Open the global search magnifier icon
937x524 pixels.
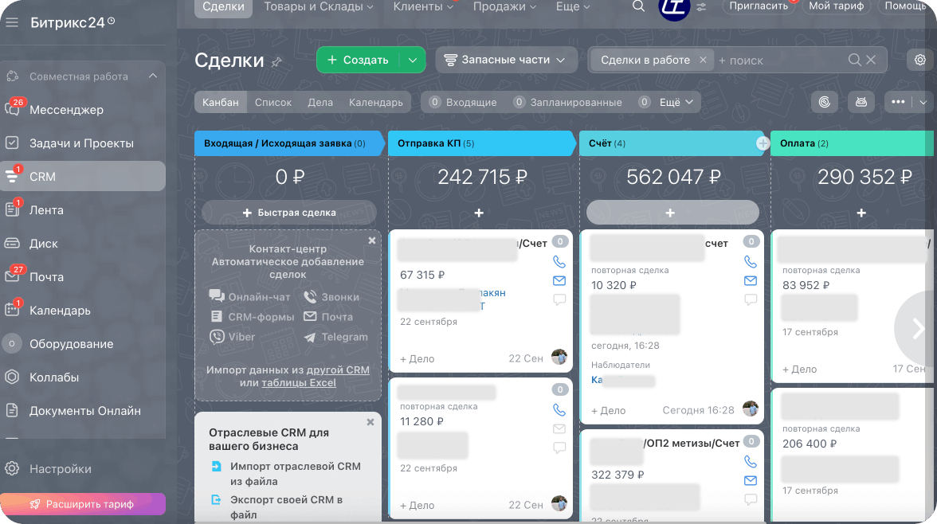[638, 6]
